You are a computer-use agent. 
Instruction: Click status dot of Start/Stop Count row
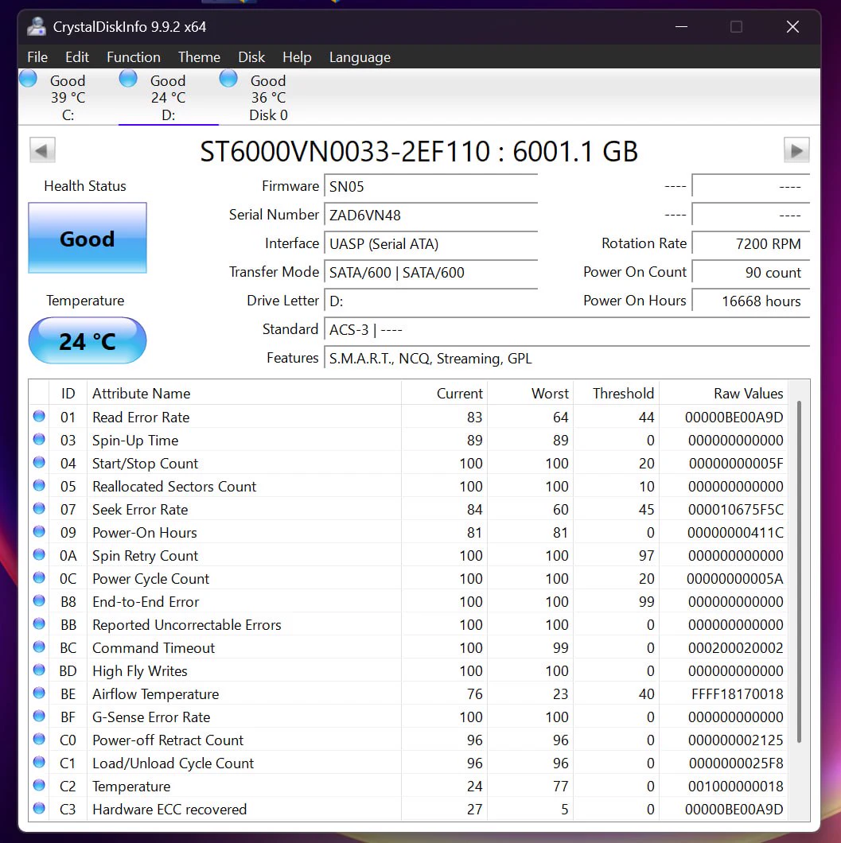tap(39, 462)
